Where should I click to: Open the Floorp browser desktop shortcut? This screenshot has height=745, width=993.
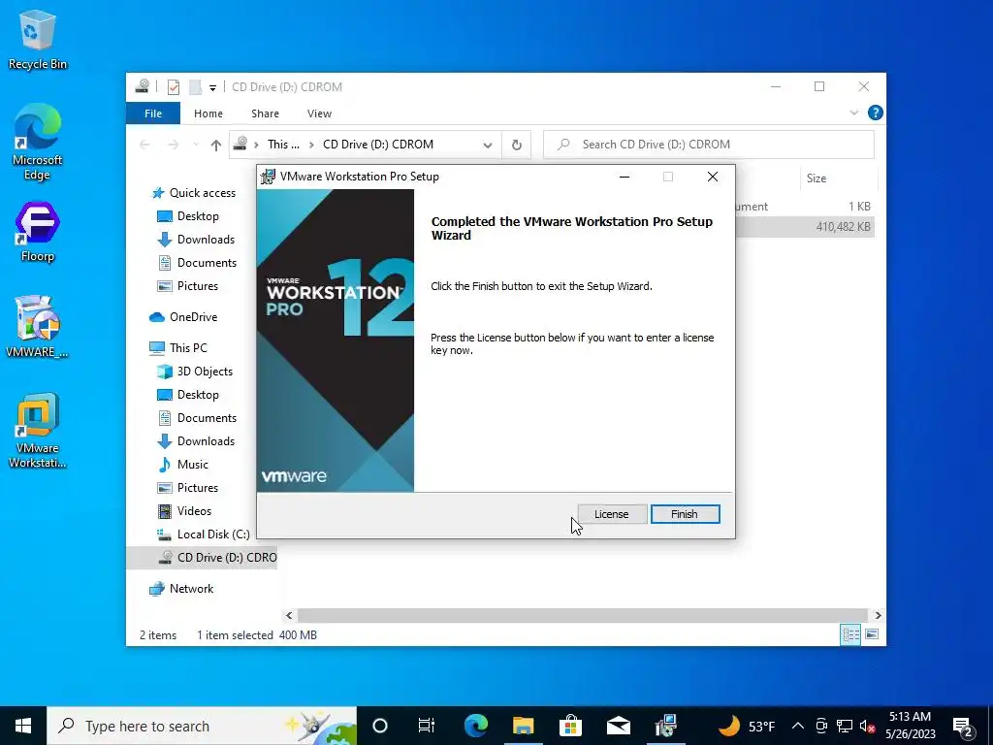coord(38,231)
